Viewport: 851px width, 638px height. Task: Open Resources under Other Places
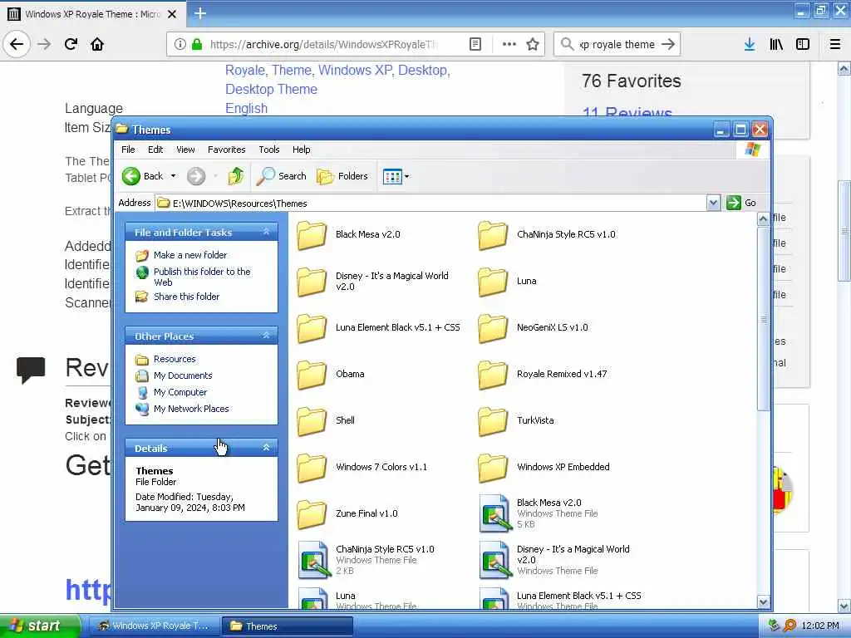pos(175,359)
